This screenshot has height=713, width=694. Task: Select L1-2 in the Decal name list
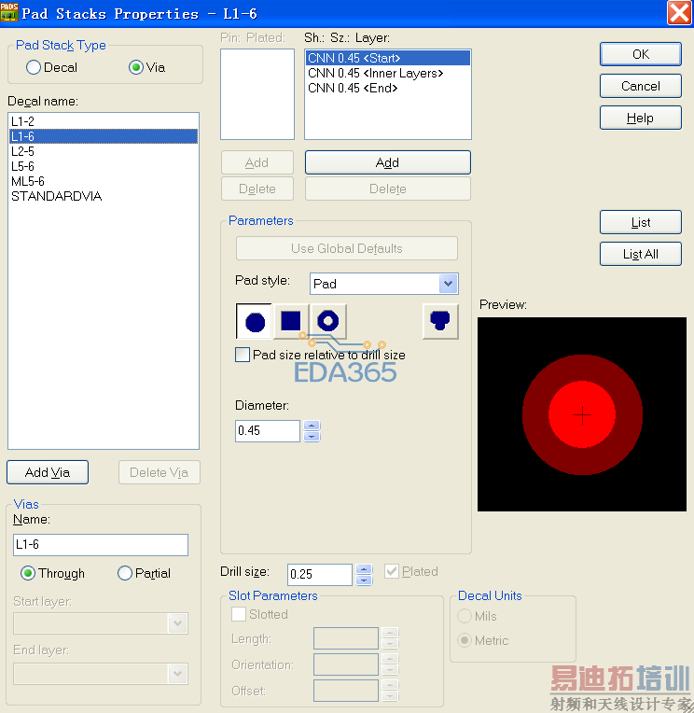click(104, 121)
